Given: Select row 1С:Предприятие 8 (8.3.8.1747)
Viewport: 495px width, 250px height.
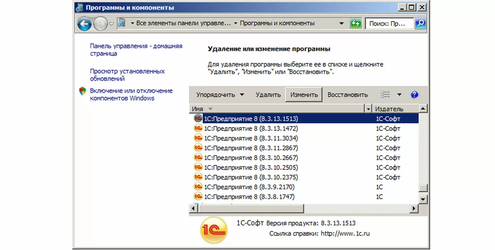Looking at the screenshot, I should click(304, 197).
